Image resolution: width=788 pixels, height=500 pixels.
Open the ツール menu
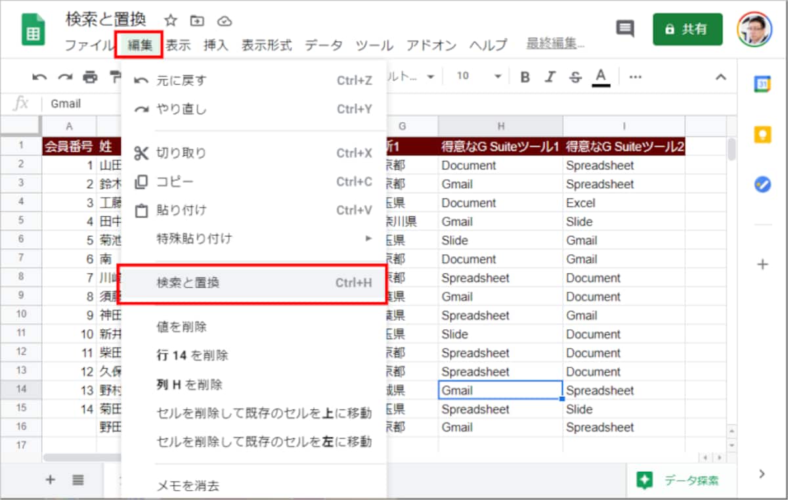click(374, 45)
